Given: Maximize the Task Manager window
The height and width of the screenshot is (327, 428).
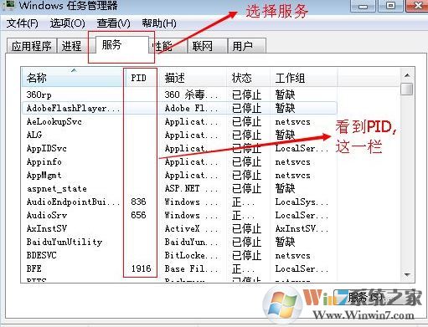Looking at the screenshot, I should pyautogui.click(x=391, y=6).
